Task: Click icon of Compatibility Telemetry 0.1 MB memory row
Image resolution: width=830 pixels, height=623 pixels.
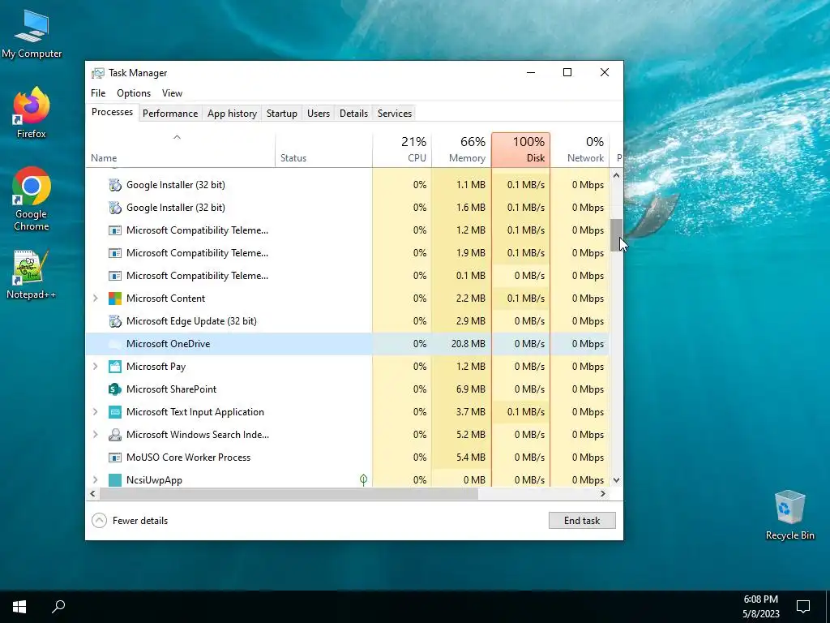Action: (x=115, y=276)
